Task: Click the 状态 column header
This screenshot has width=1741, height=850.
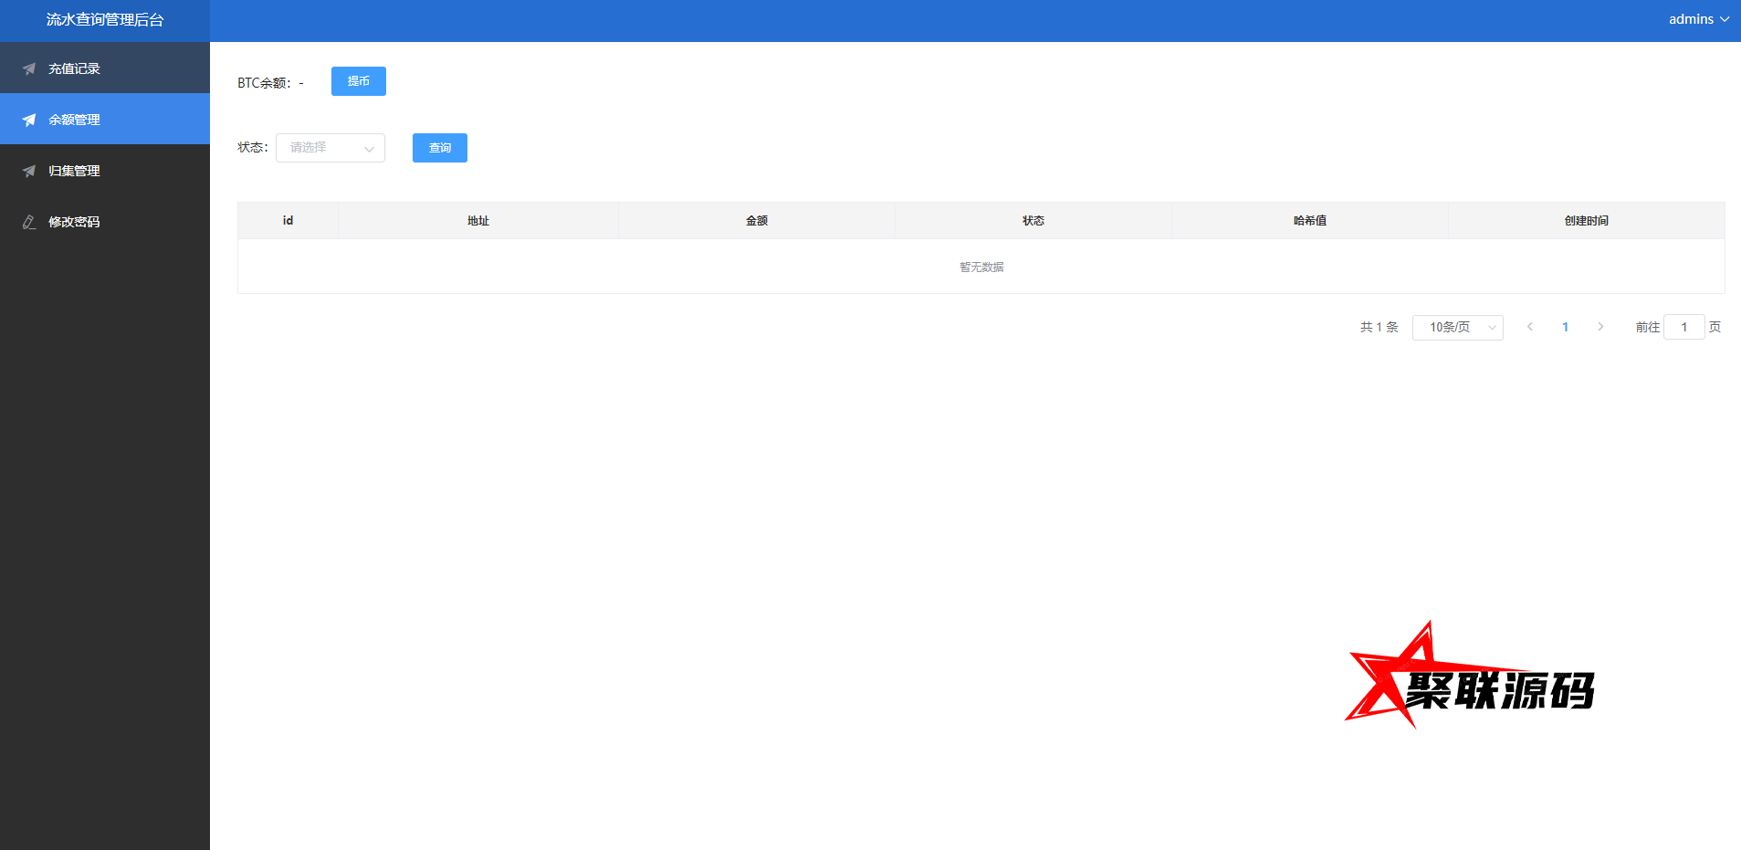Action: click(1033, 221)
